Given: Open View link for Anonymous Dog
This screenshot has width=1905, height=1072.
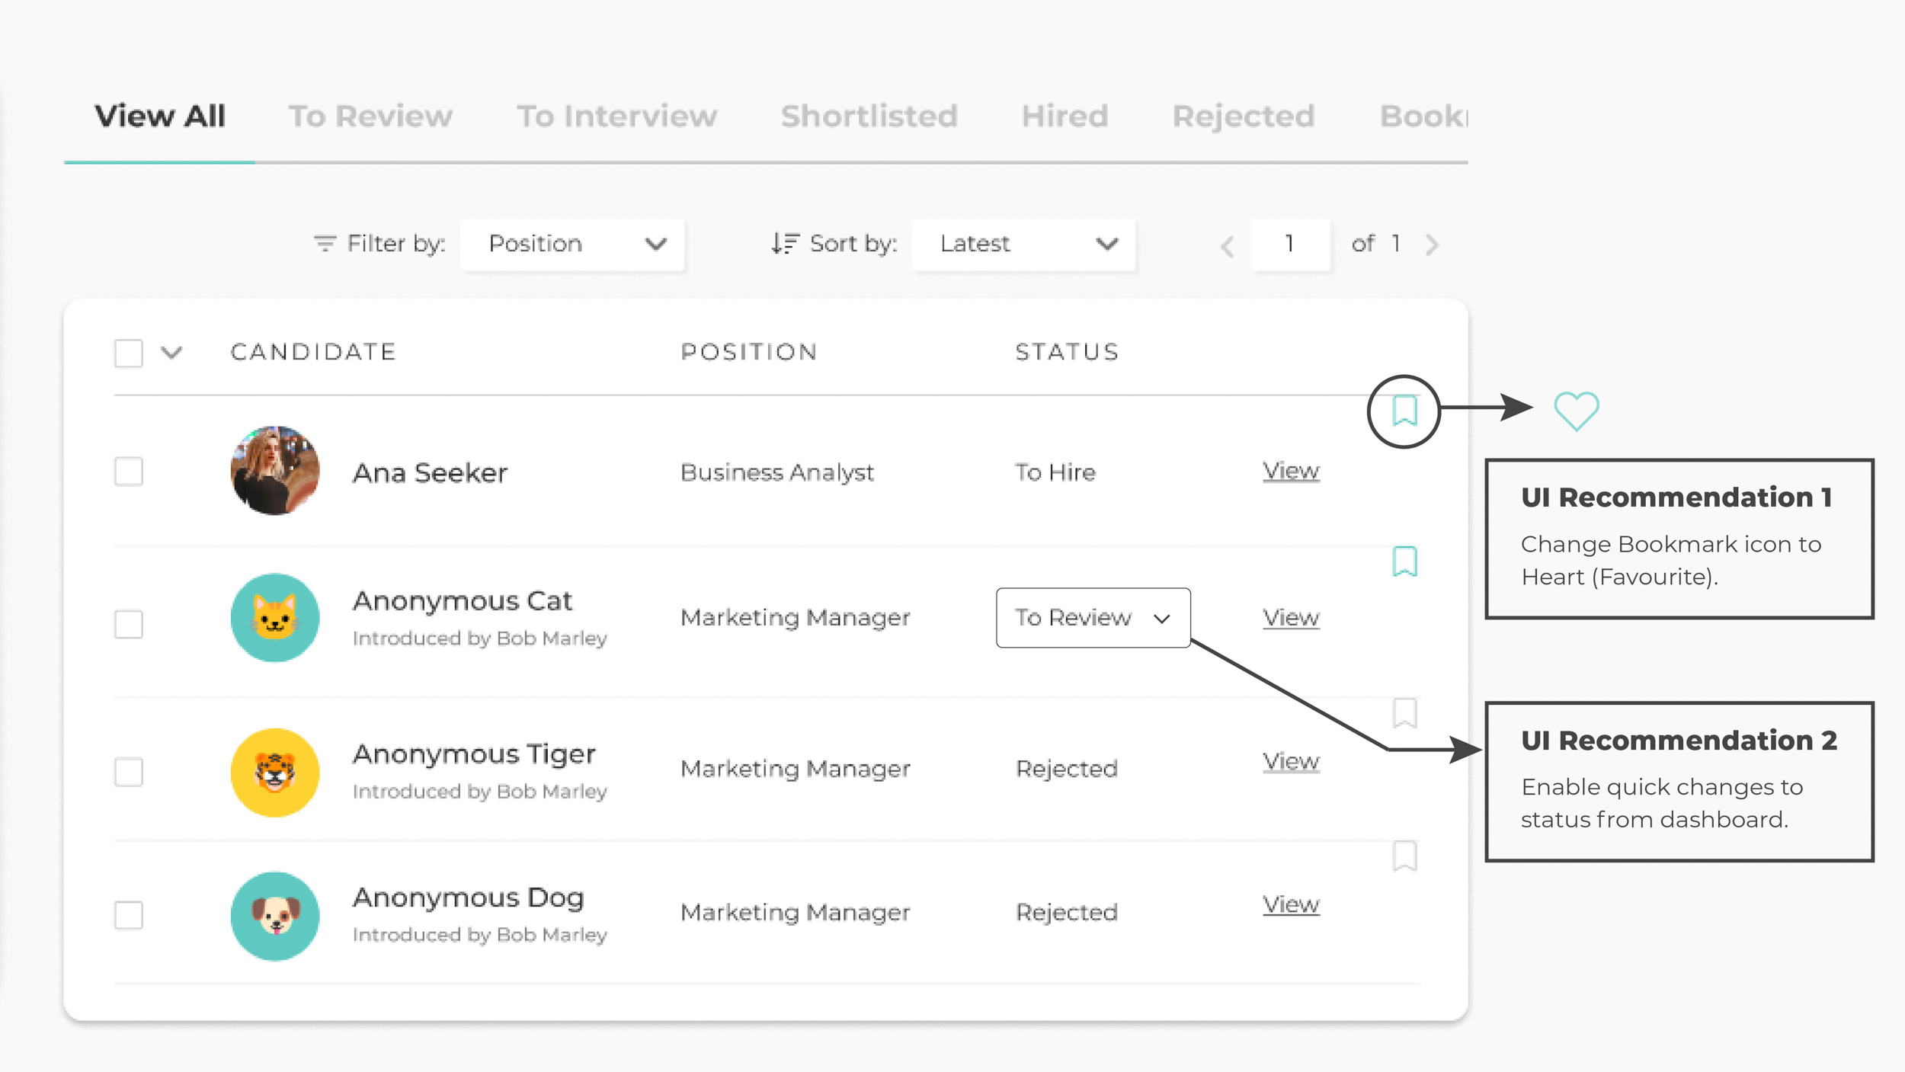Looking at the screenshot, I should click(1290, 904).
